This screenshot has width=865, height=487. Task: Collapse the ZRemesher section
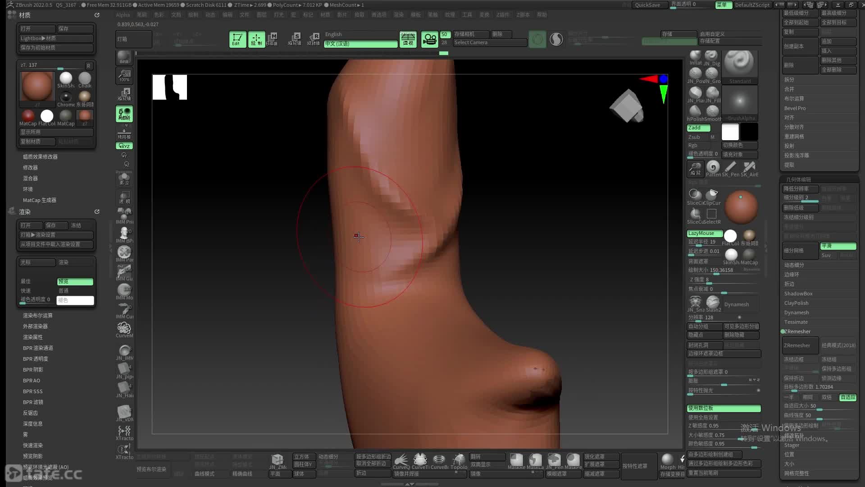[x=797, y=331]
